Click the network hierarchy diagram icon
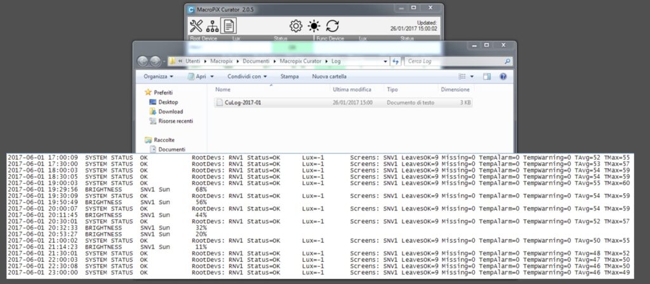650x284 pixels. [212, 26]
